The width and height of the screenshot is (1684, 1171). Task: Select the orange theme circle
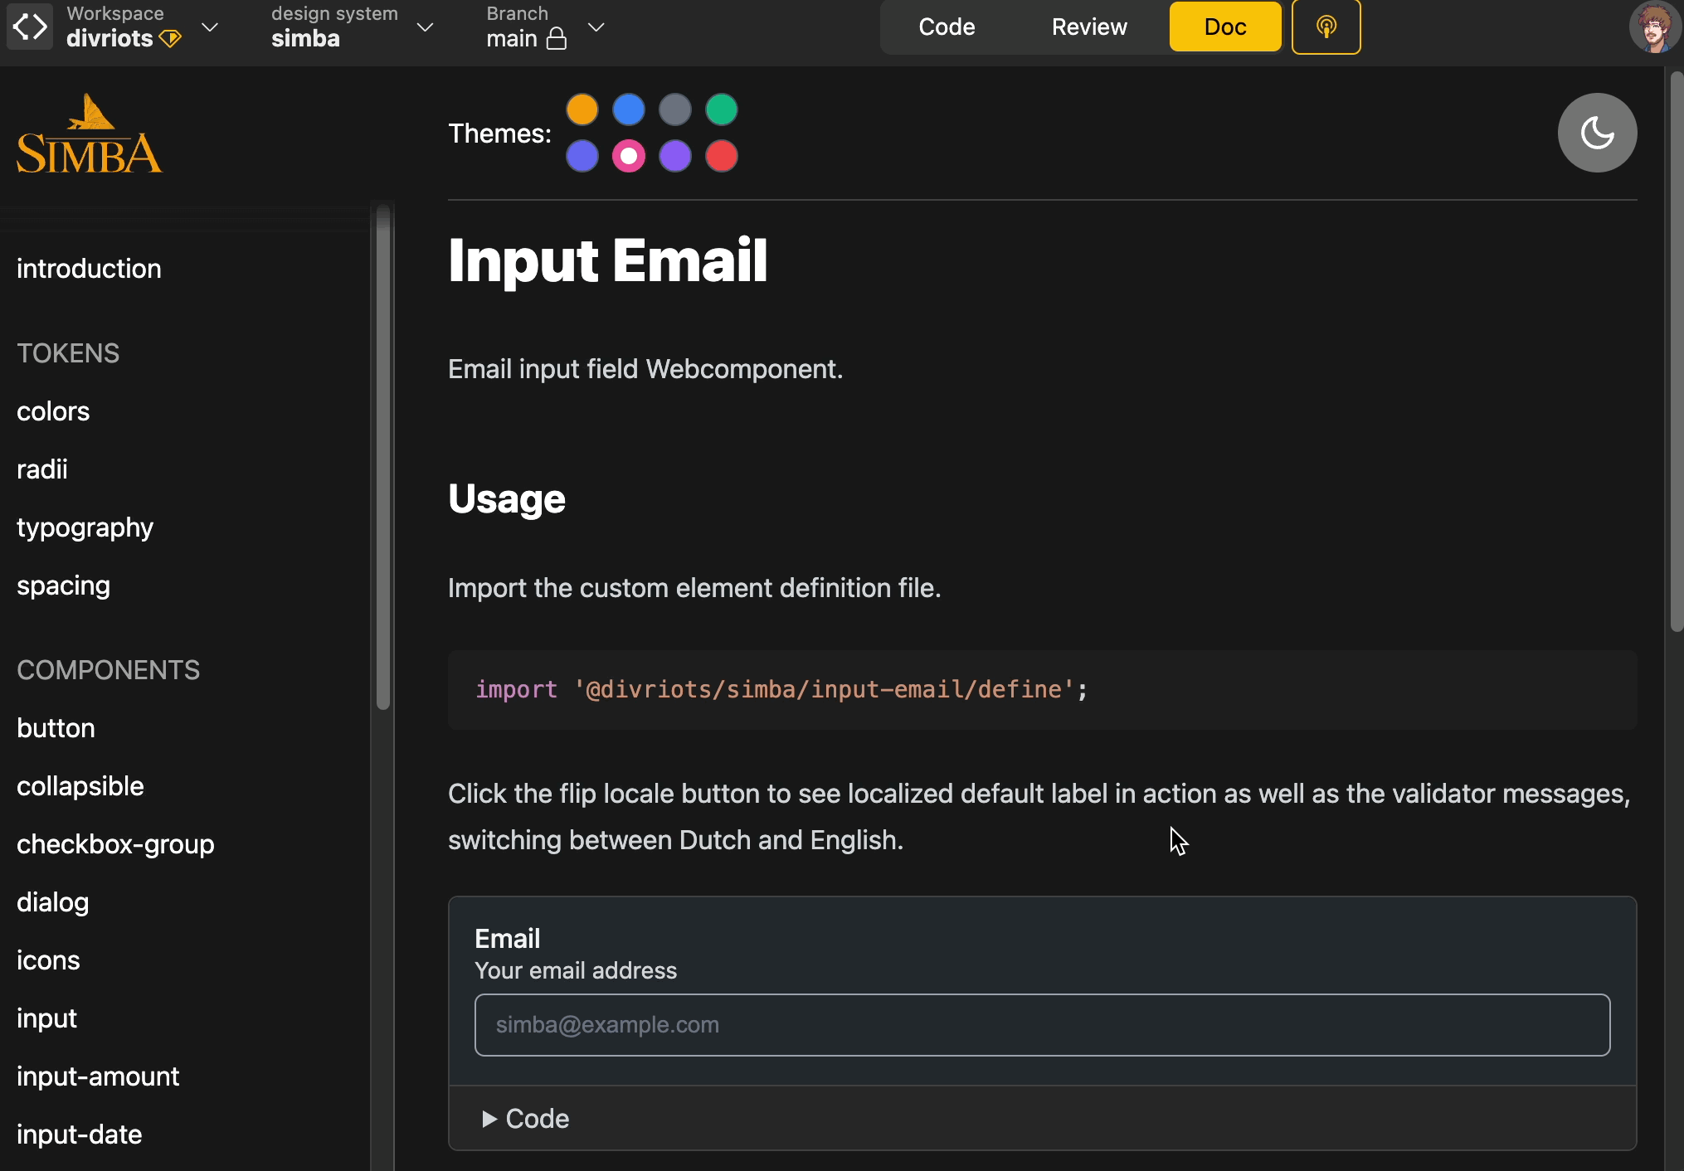pyautogui.click(x=582, y=109)
